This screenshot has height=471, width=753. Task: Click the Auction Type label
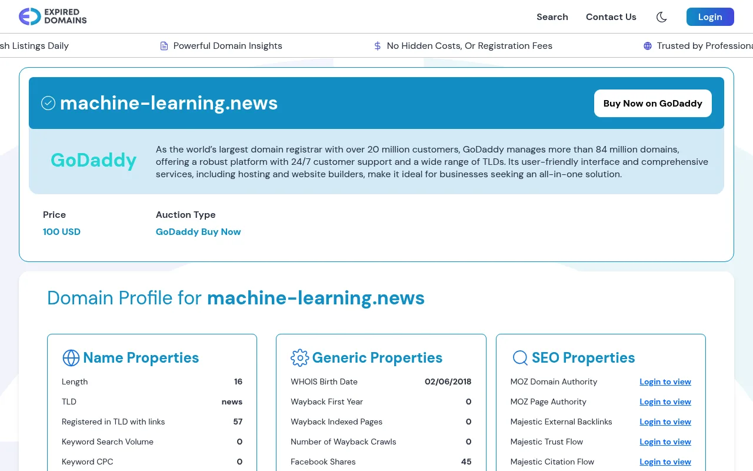186,215
